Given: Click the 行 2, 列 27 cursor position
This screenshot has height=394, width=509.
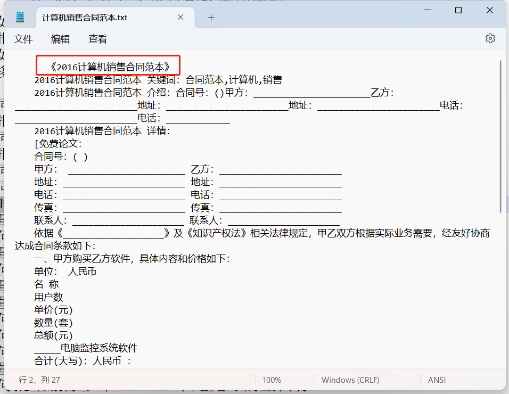Looking at the screenshot, I should [39, 380].
